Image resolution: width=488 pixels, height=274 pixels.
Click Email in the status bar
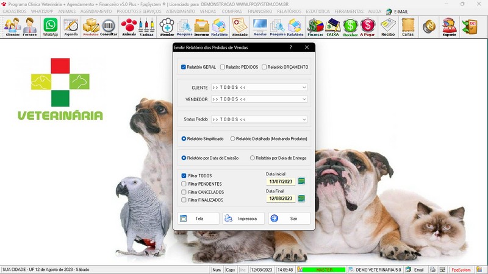[415, 270]
